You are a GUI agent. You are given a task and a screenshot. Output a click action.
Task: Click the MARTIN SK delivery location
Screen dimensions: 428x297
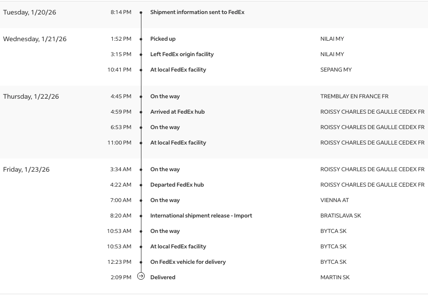[335, 277]
